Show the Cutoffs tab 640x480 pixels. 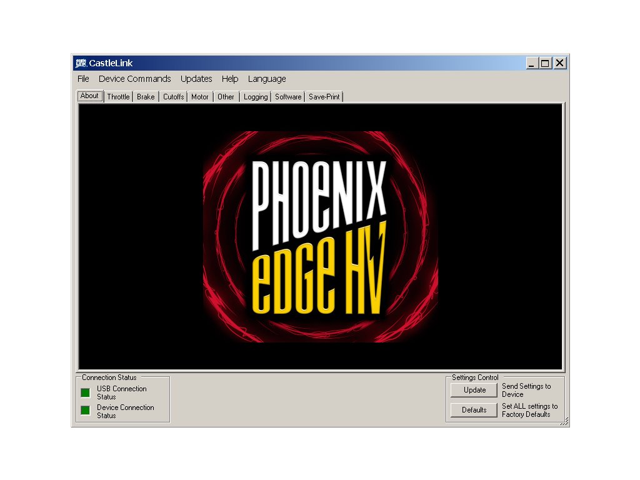(173, 97)
